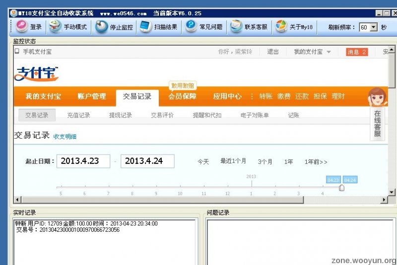Open 提醒和代扣 sub-tab
This screenshot has width=397, height=265.
point(207,115)
